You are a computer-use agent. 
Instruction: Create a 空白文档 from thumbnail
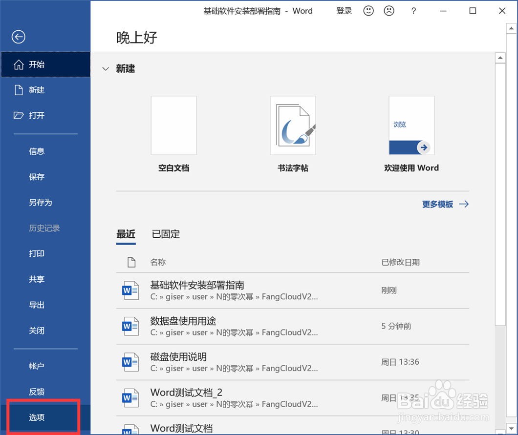(174, 125)
